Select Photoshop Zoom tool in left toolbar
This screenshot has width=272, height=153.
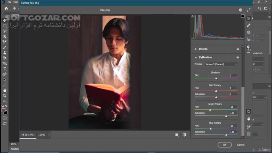point(5,96)
